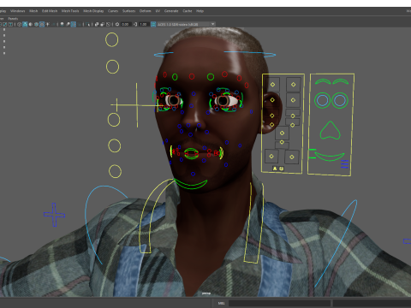411x308 pixels.
Task: Click the top-left diamond slider handle
Action: pos(272,85)
